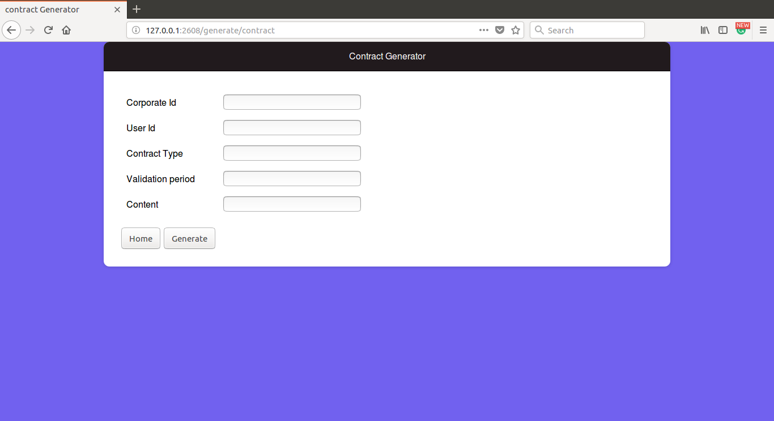The width and height of the screenshot is (774, 421).
Task: Click the Corporate Id label
Action: [151, 103]
